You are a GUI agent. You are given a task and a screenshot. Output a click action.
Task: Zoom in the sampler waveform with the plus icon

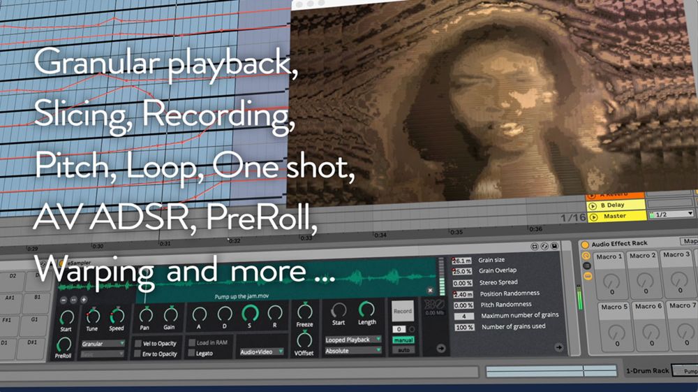83,300
